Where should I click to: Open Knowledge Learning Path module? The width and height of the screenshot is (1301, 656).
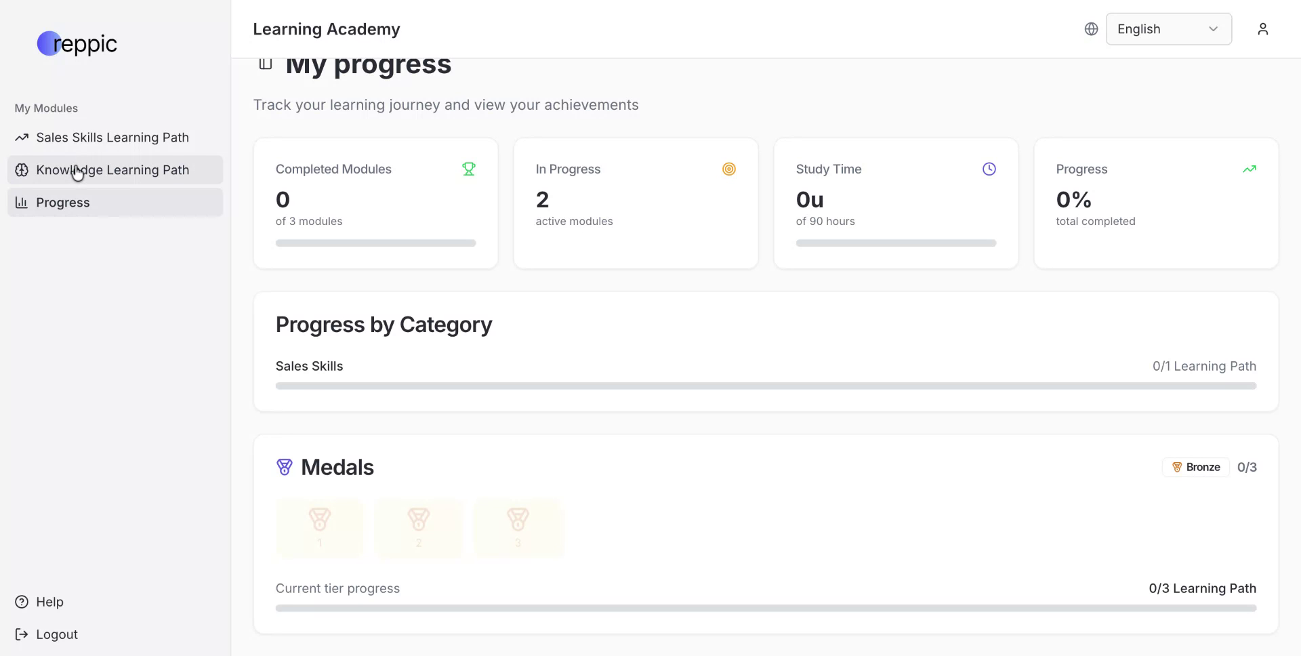coord(112,170)
